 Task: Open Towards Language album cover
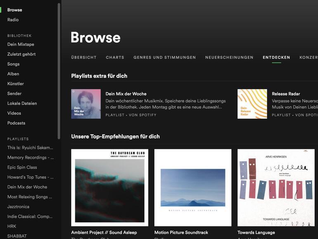[276, 188]
